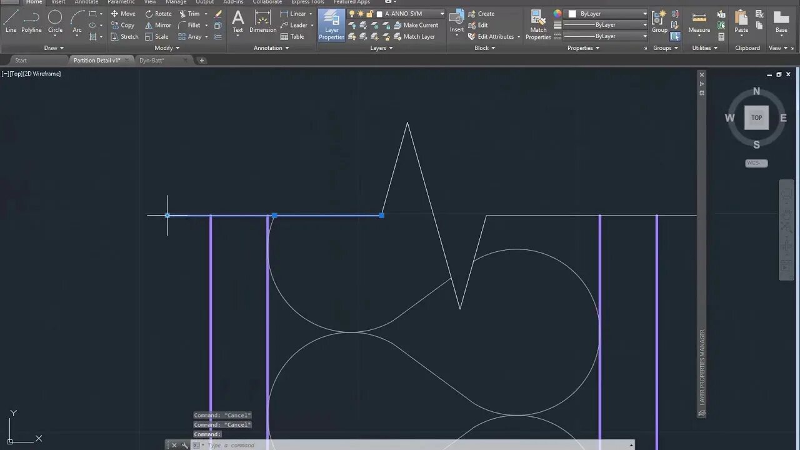The height and width of the screenshot is (450, 800).
Task: Toggle group selection on/off button
Action: [x=675, y=36]
